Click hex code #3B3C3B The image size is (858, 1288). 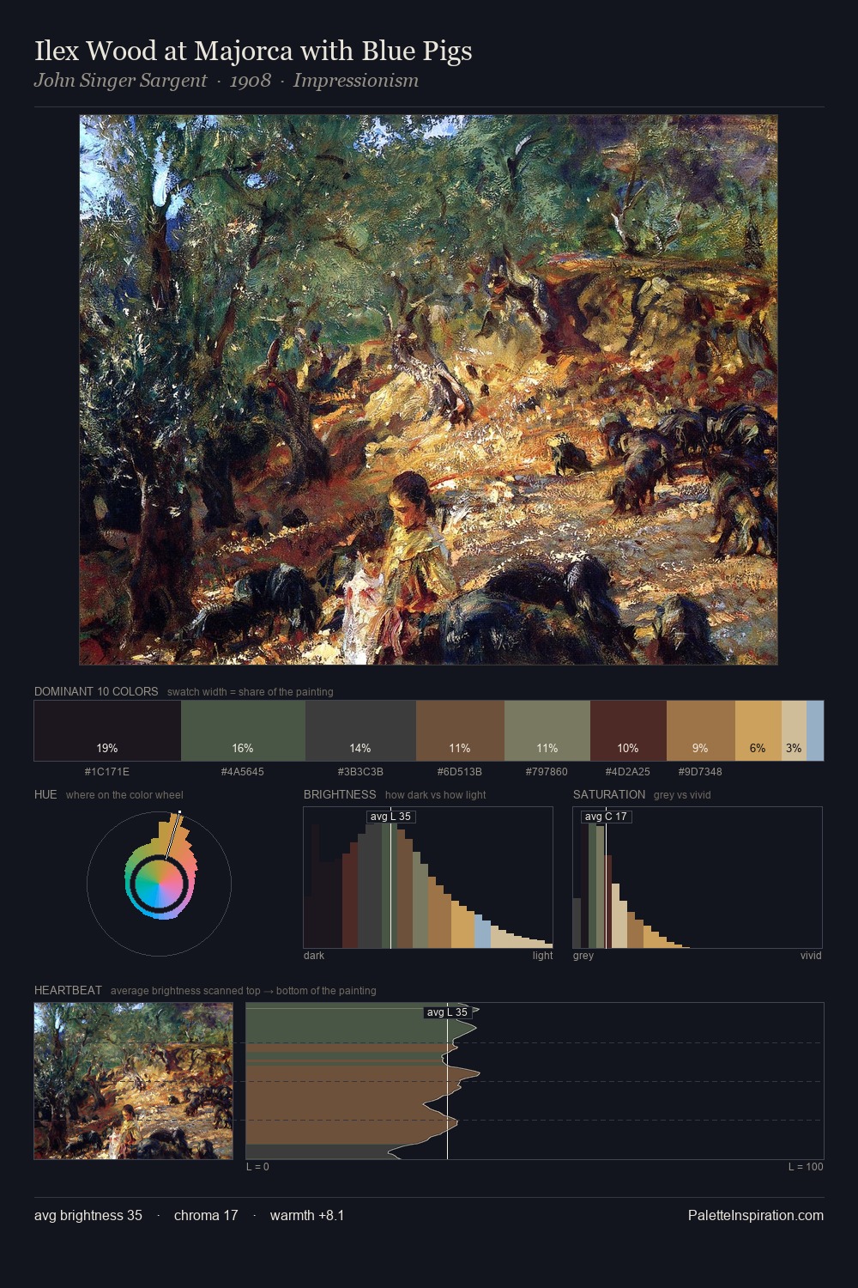pos(360,772)
